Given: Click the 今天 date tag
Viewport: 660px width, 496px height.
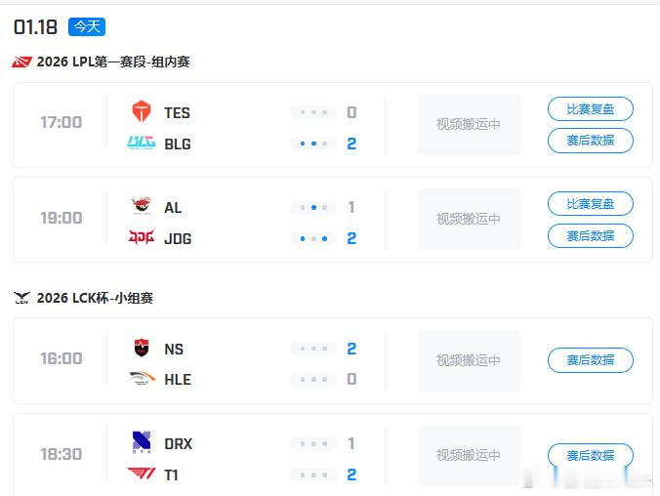Looking at the screenshot, I should pos(87,26).
